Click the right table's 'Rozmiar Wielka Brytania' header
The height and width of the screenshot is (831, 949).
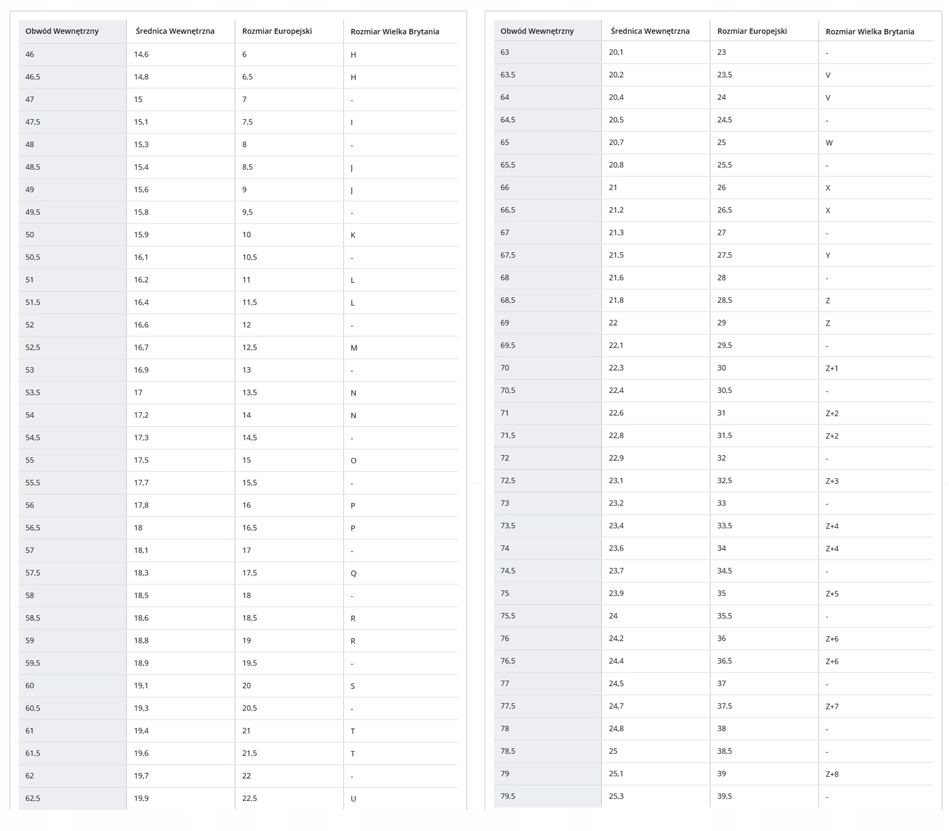870,32
